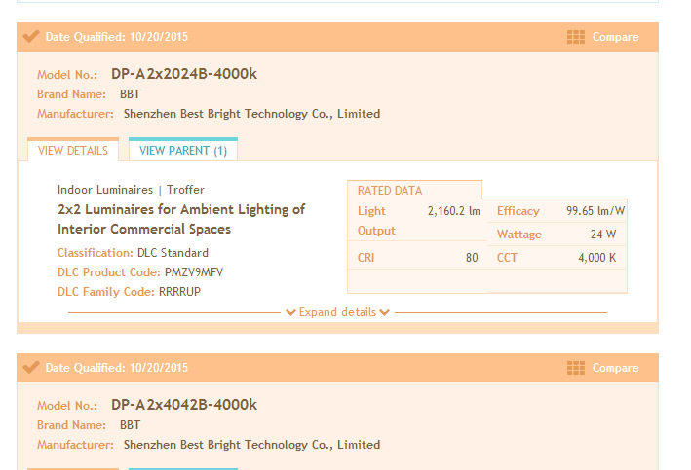
Task: Click Indoor Luminaires | Troffer category text
Action: (x=131, y=190)
